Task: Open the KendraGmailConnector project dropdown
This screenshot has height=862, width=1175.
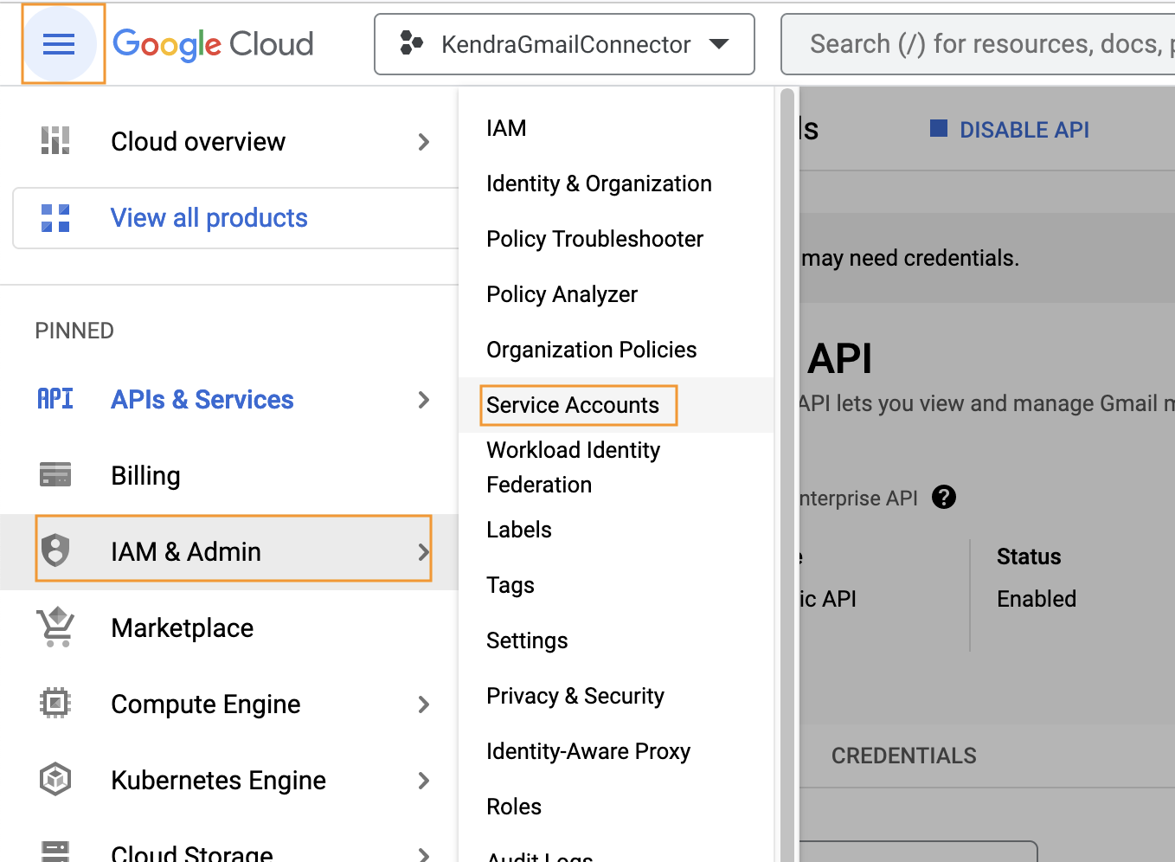Action: tap(564, 44)
